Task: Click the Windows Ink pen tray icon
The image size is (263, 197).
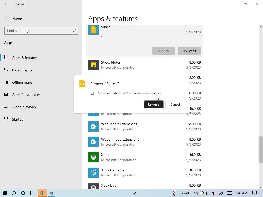Action: point(221,193)
